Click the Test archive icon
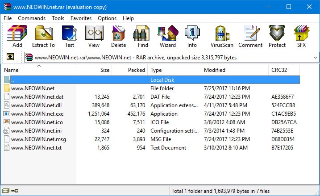This screenshot has height=196, width=320. click(x=69, y=33)
